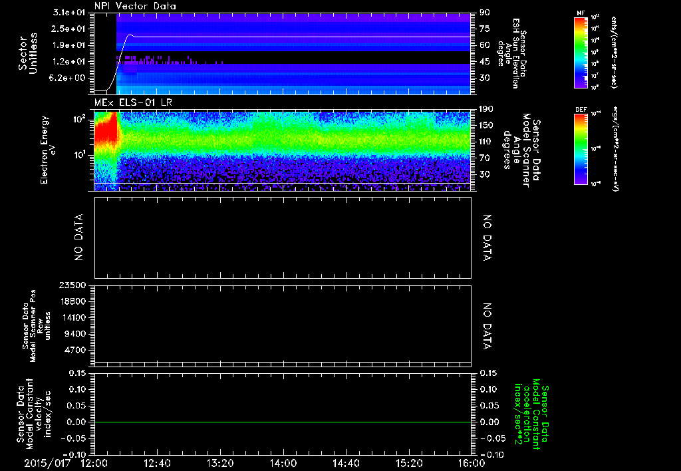Click the "75" sun elevation tick
The image size is (681, 471).
485,29
